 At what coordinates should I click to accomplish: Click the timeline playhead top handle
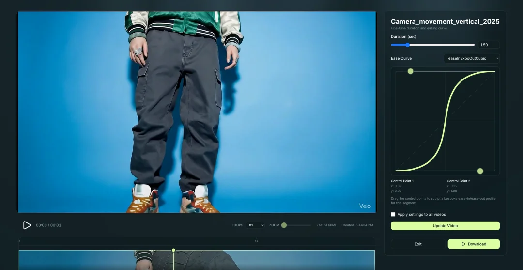click(173, 250)
